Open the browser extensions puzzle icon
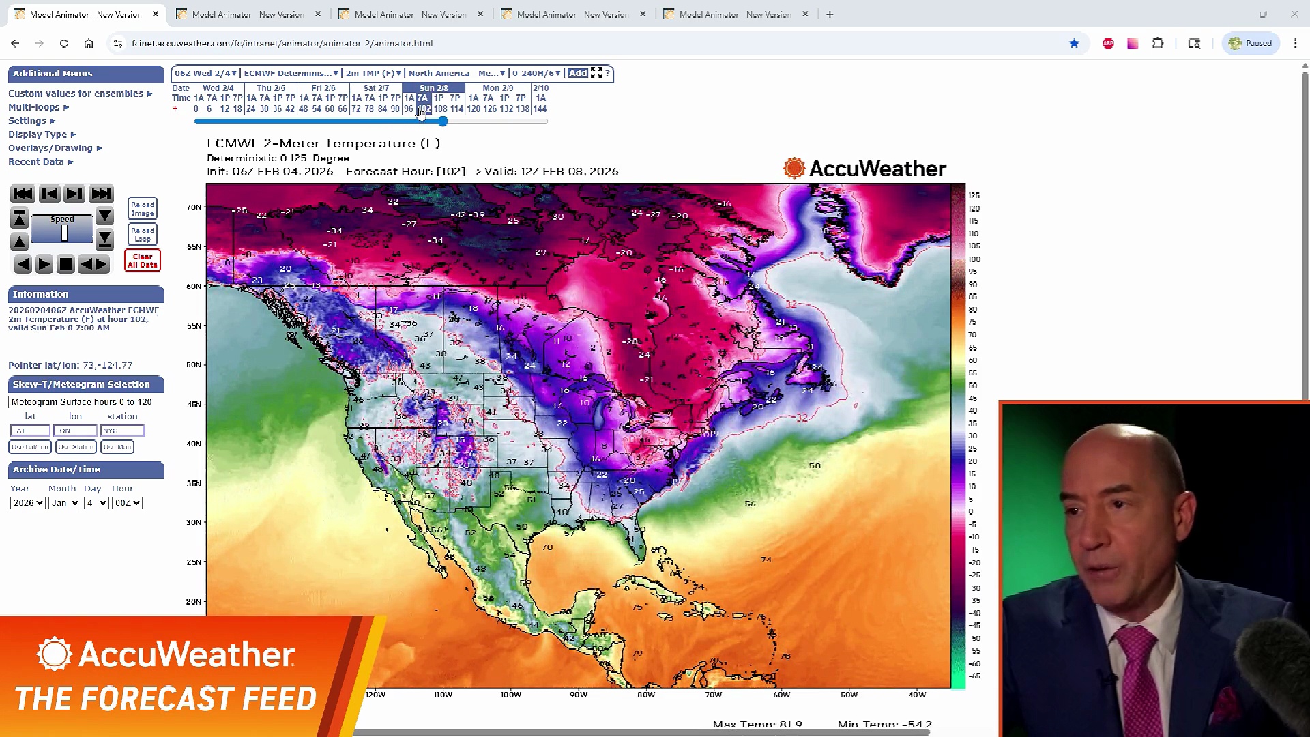 [1158, 44]
